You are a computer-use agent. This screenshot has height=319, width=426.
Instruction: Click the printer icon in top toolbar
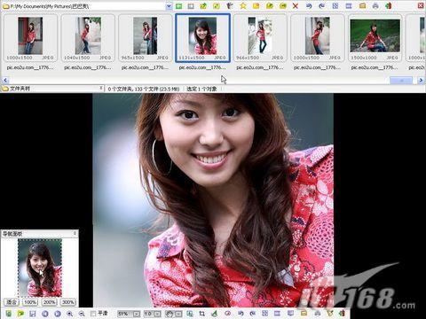[375, 5]
